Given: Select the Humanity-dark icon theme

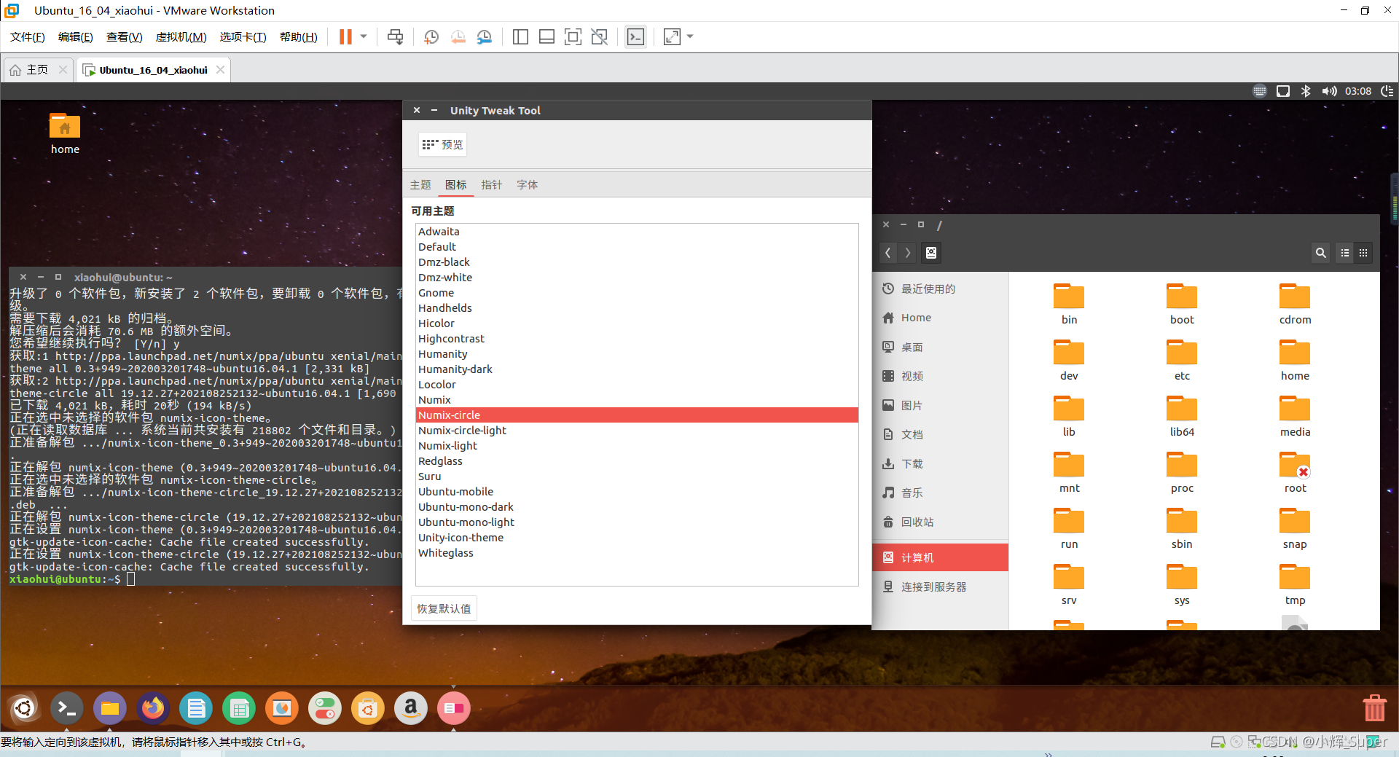Looking at the screenshot, I should pos(637,369).
